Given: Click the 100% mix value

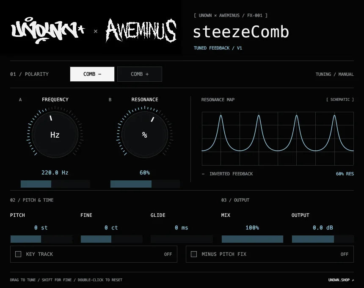Looking at the screenshot, I should 252,227.
